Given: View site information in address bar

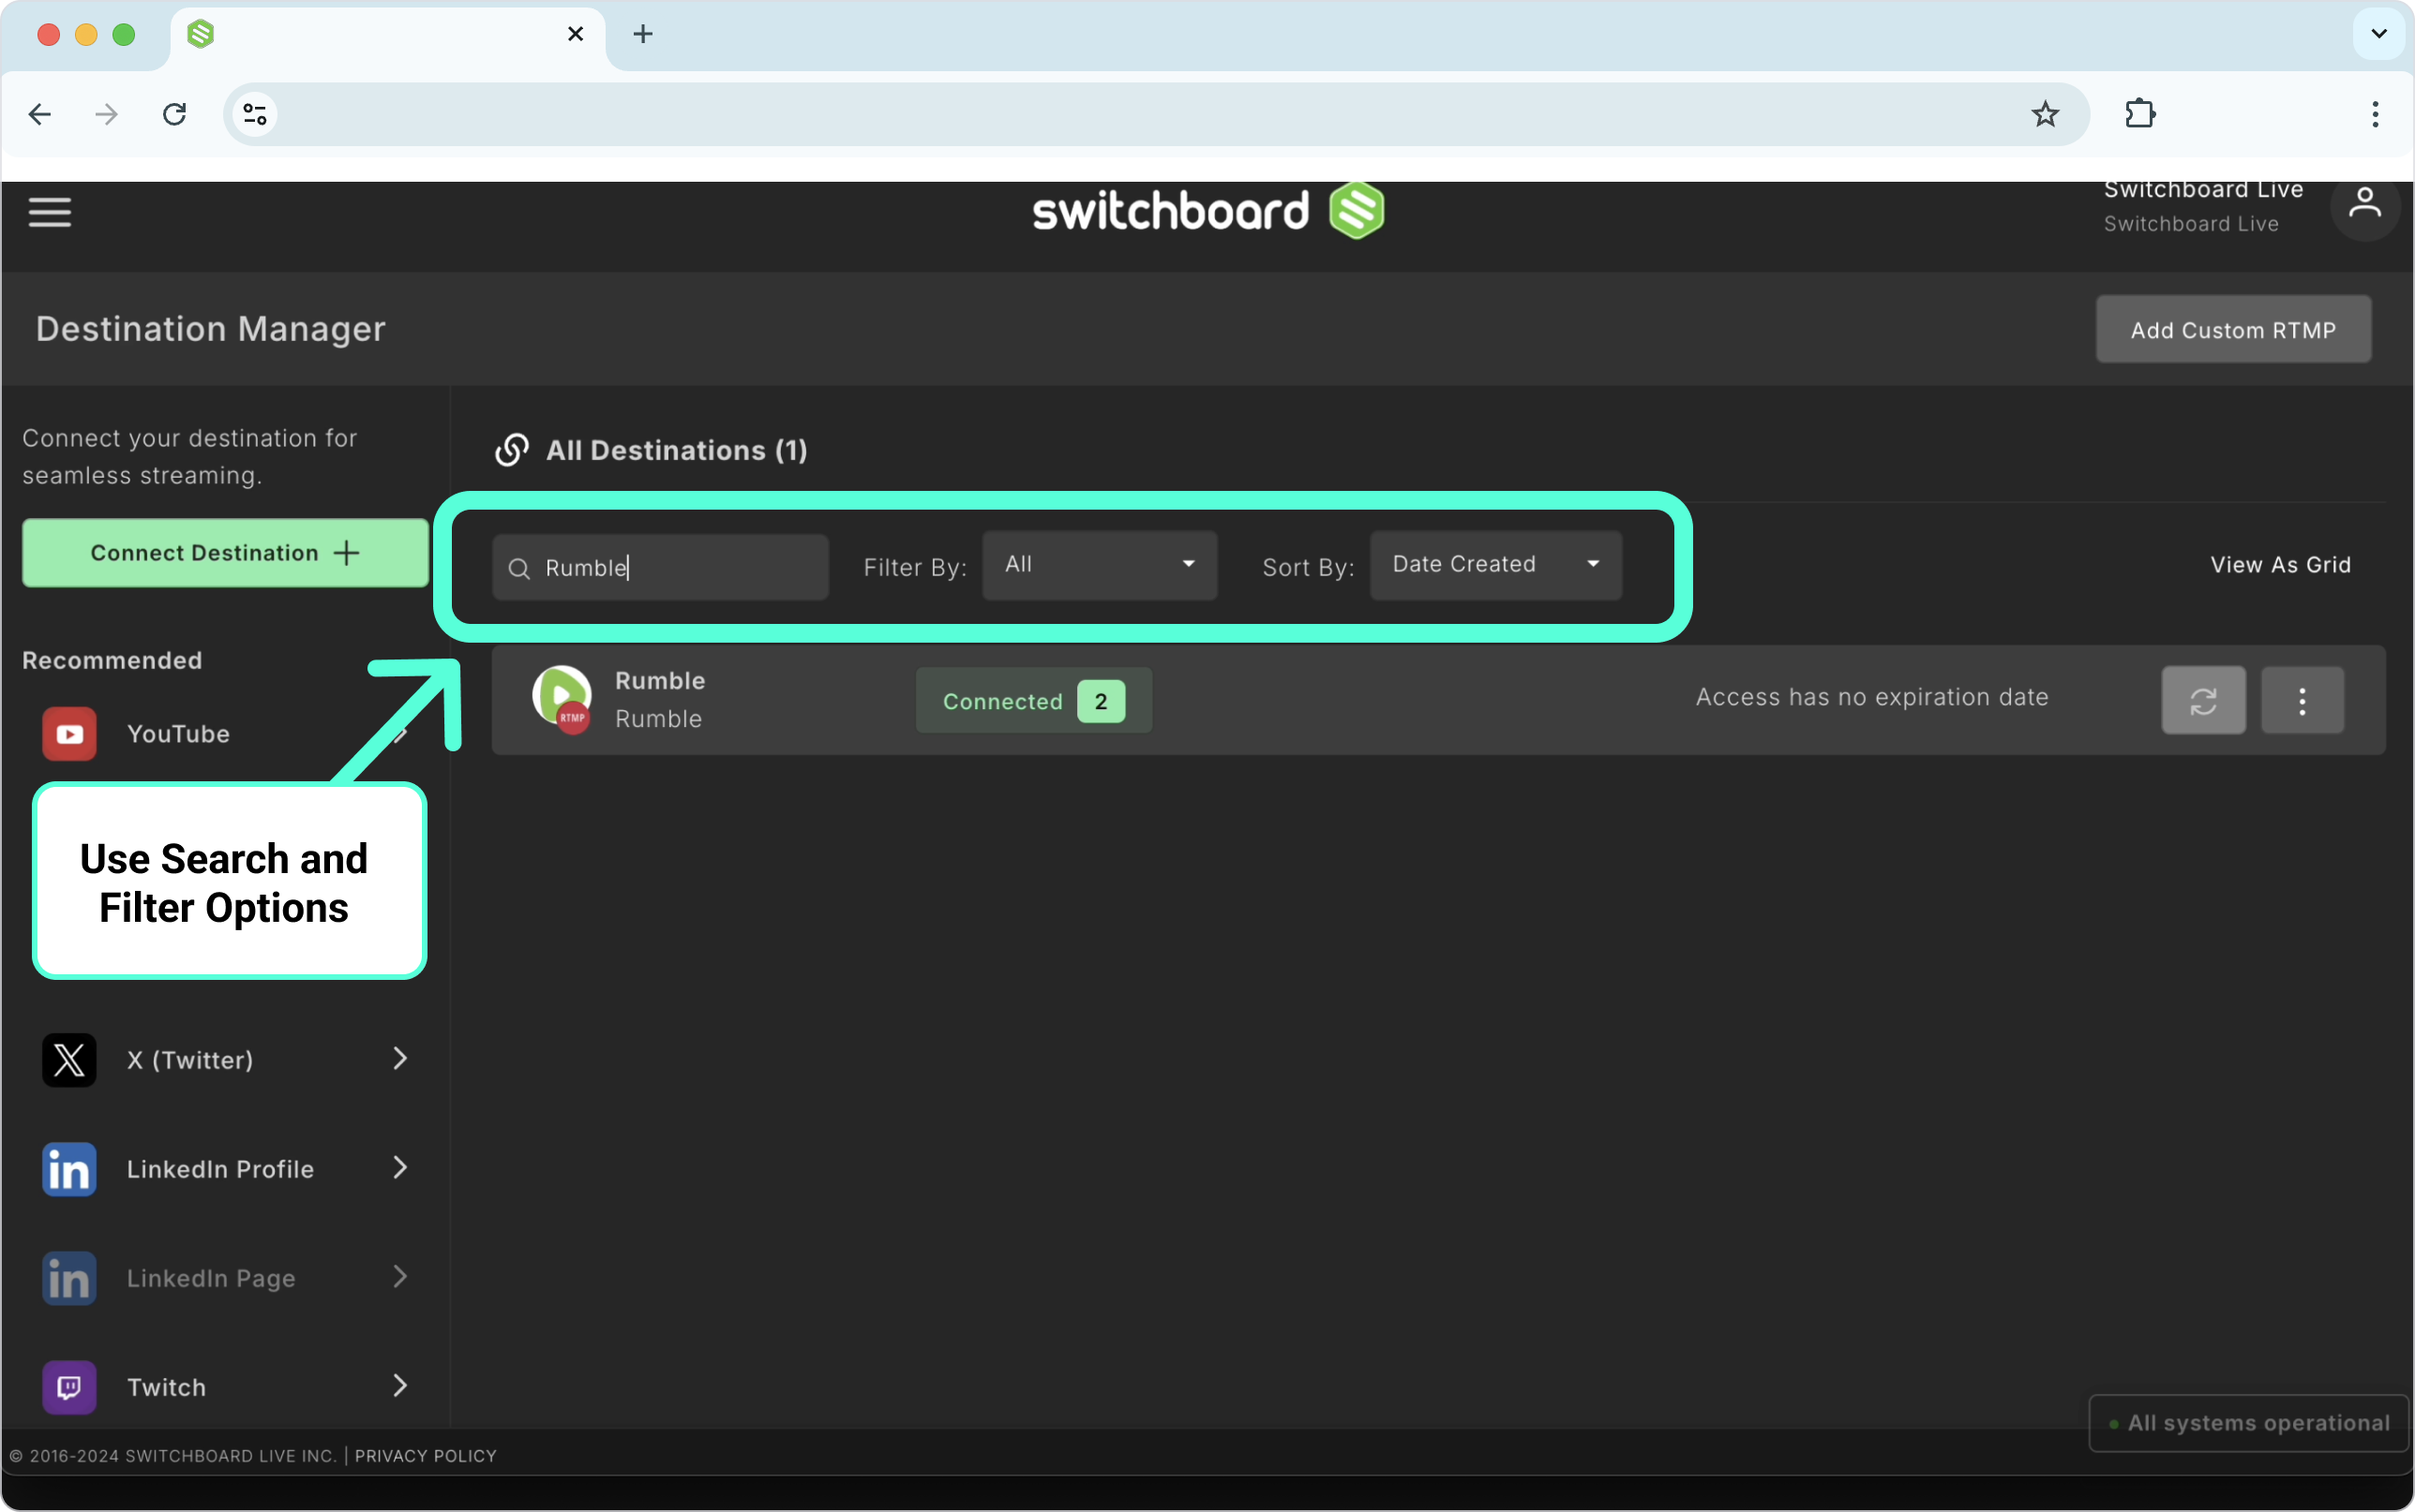Looking at the screenshot, I should click(x=255, y=114).
